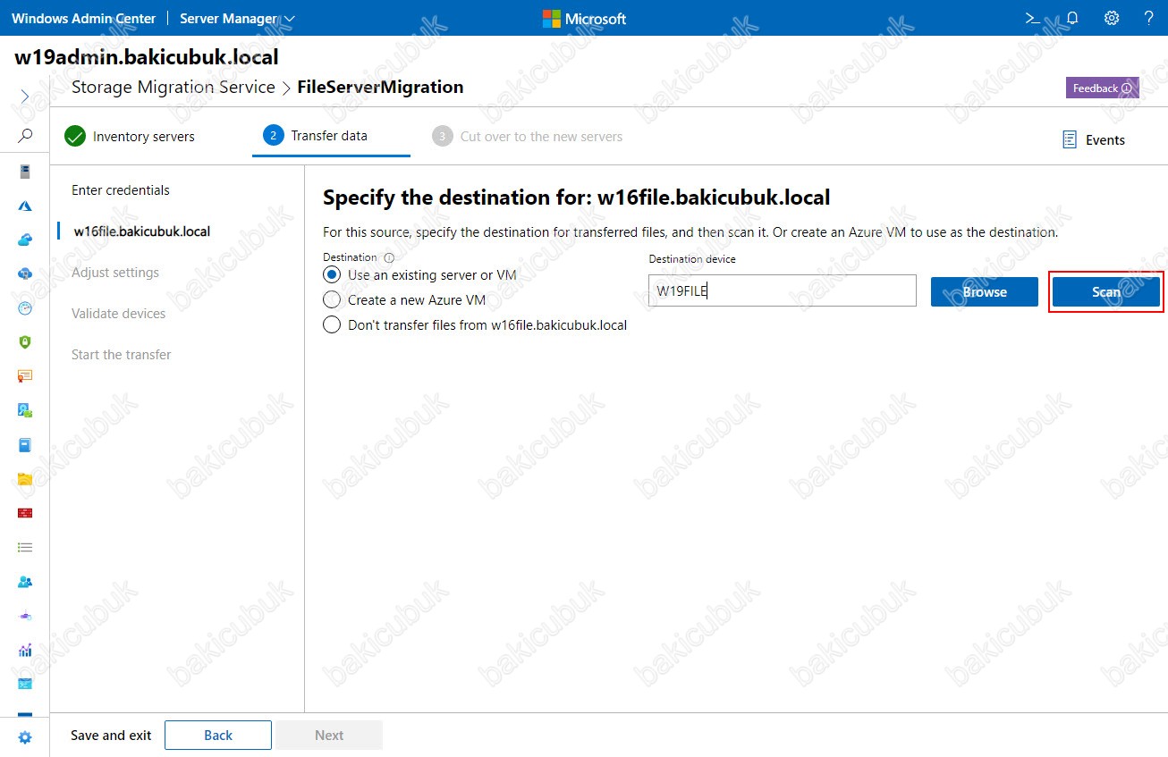
Task: Open the Files folder tool icon
Action: click(25, 479)
